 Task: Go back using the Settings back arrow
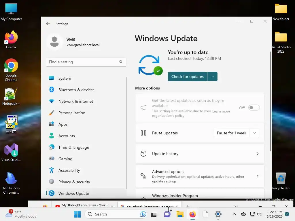coord(48,24)
